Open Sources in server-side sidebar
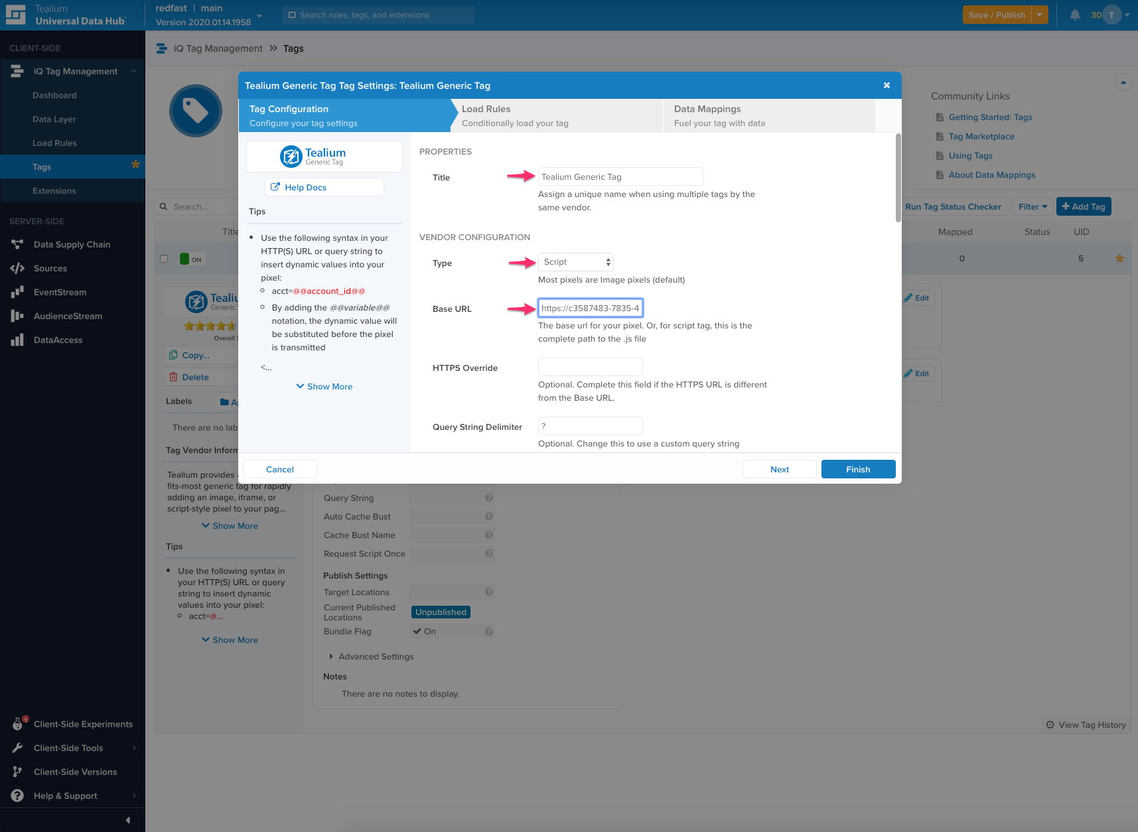The height and width of the screenshot is (832, 1138). [x=50, y=268]
